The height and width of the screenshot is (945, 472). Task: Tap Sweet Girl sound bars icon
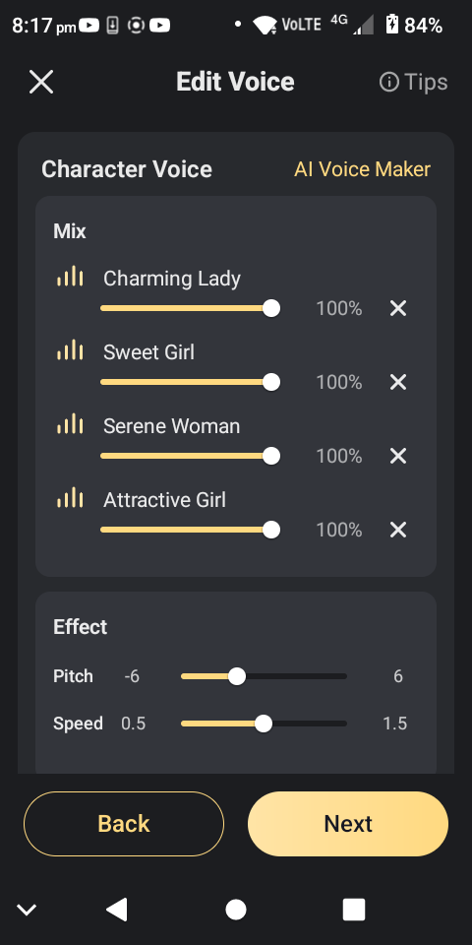71,349
